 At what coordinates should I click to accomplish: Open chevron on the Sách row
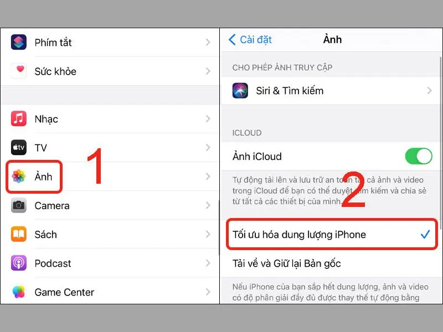(x=208, y=234)
